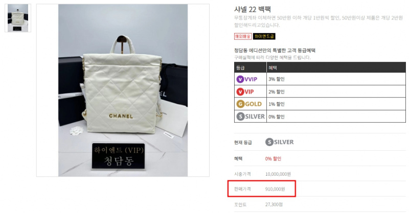Viewport: 409px width, 213px height.
Task: Click the 3% 할인 benefit cell
Action: click(336, 79)
